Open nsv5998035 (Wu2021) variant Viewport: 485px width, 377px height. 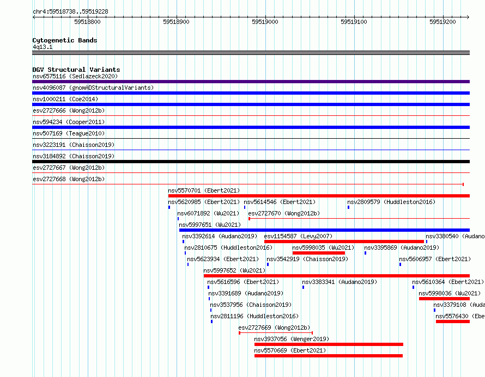coord(323,248)
